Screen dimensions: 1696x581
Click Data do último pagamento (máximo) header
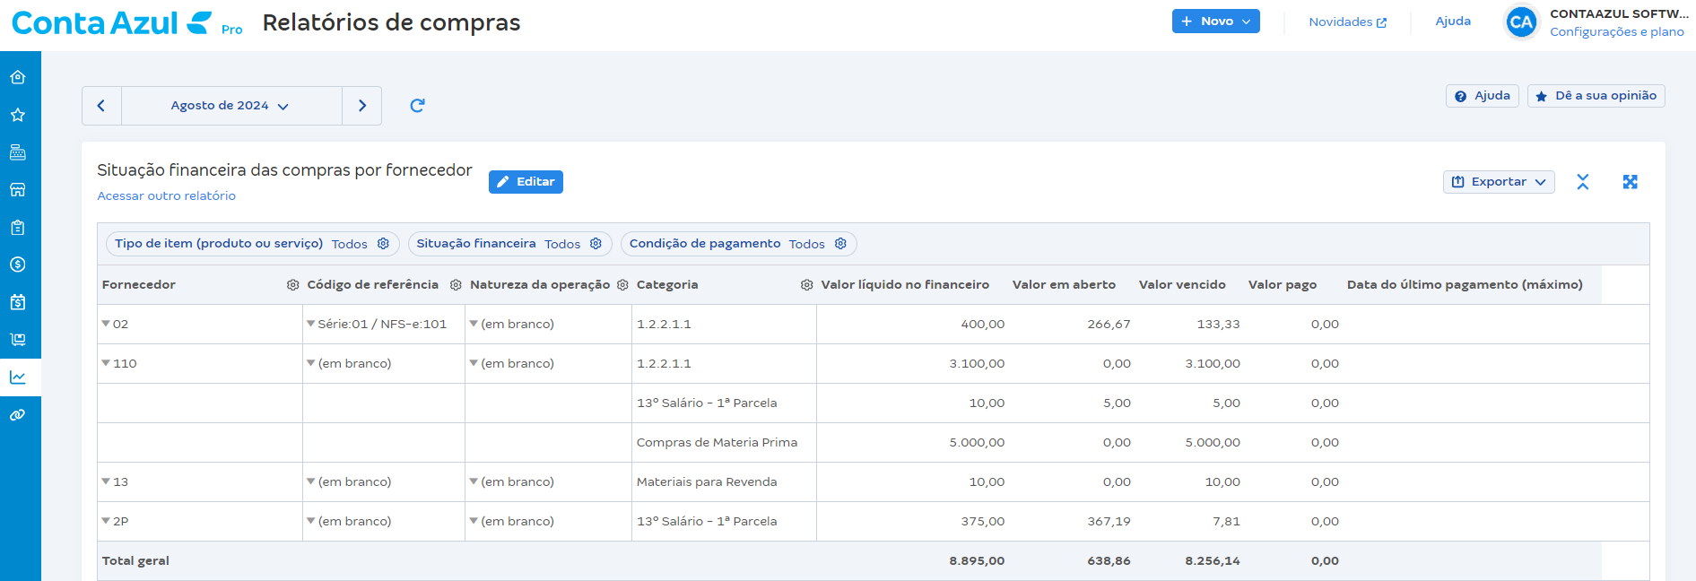(1465, 285)
